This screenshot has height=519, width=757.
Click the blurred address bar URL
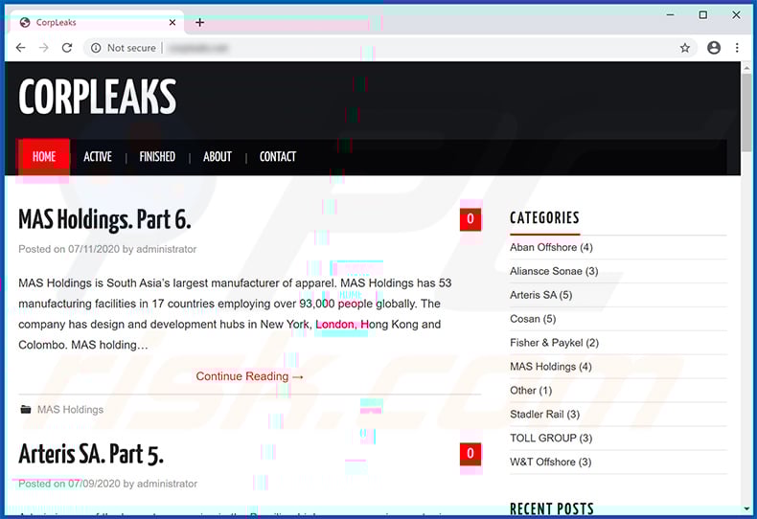click(x=198, y=48)
